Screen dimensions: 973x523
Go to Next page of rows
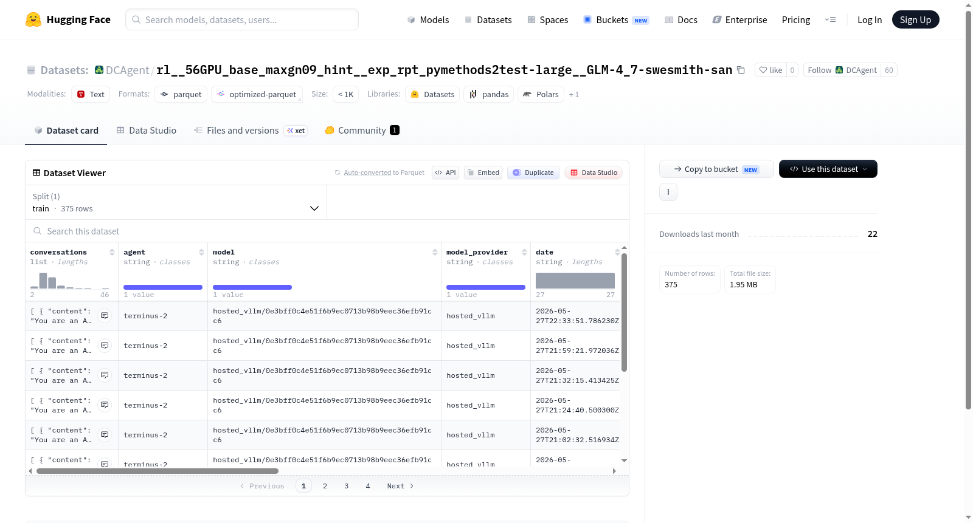[400, 486]
